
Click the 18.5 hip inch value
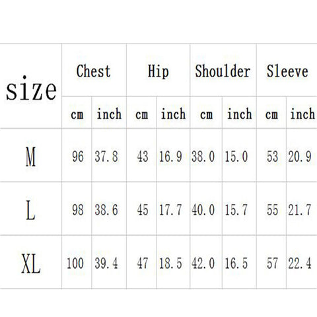point(170,264)
